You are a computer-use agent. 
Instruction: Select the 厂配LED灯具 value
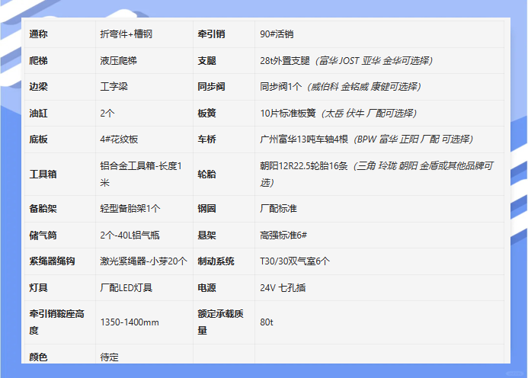126,288
